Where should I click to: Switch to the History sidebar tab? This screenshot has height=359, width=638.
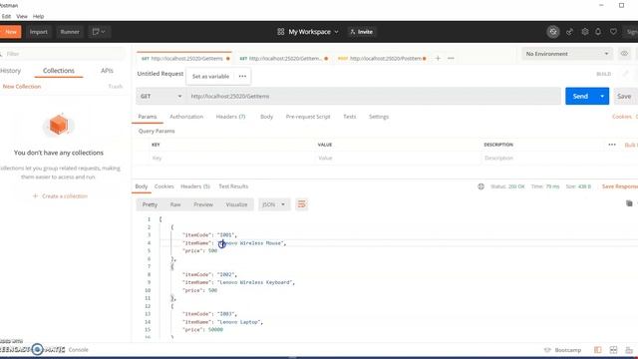click(11, 71)
